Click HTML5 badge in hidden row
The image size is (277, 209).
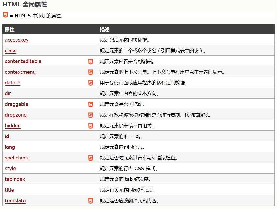pyautogui.click(x=91, y=126)
